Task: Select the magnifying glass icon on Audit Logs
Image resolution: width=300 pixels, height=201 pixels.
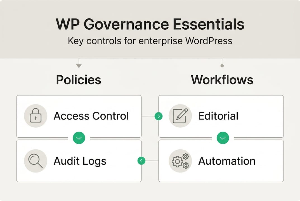Action: (36, 161)
